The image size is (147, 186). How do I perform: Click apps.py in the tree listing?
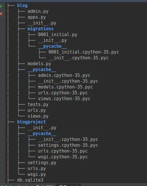pos(37,17)
